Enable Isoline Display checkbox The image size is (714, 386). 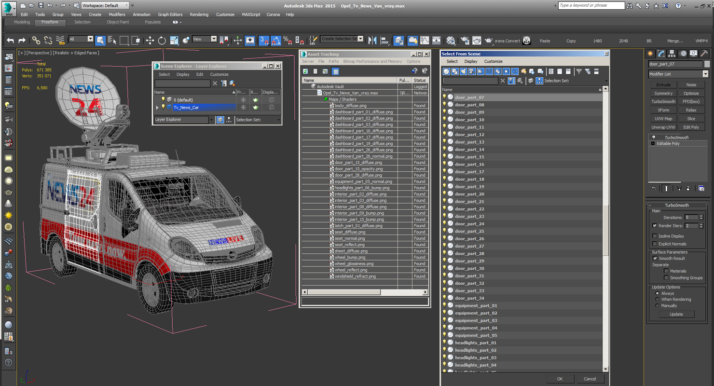click(655, 236)
